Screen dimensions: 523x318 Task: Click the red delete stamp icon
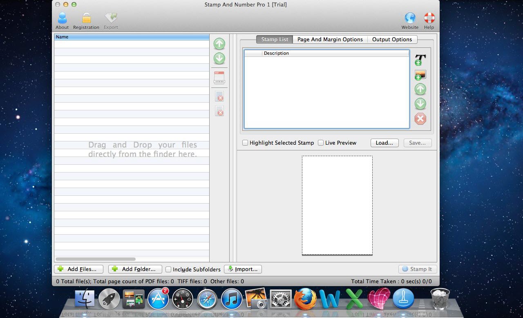click(x=420, y=119)
